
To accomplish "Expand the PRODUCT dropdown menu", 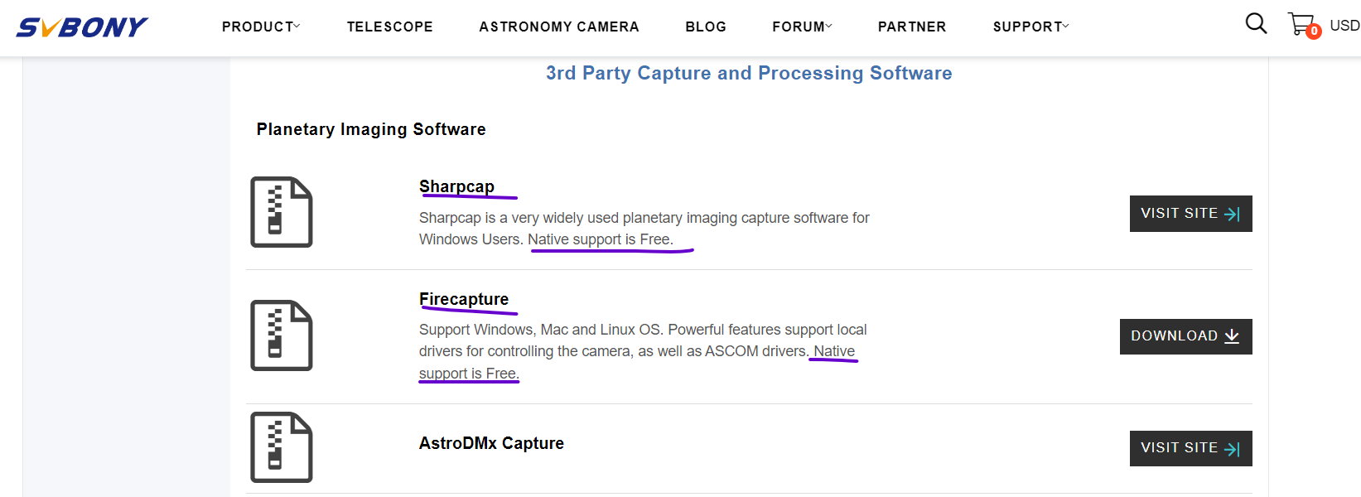I will point(261,27).
